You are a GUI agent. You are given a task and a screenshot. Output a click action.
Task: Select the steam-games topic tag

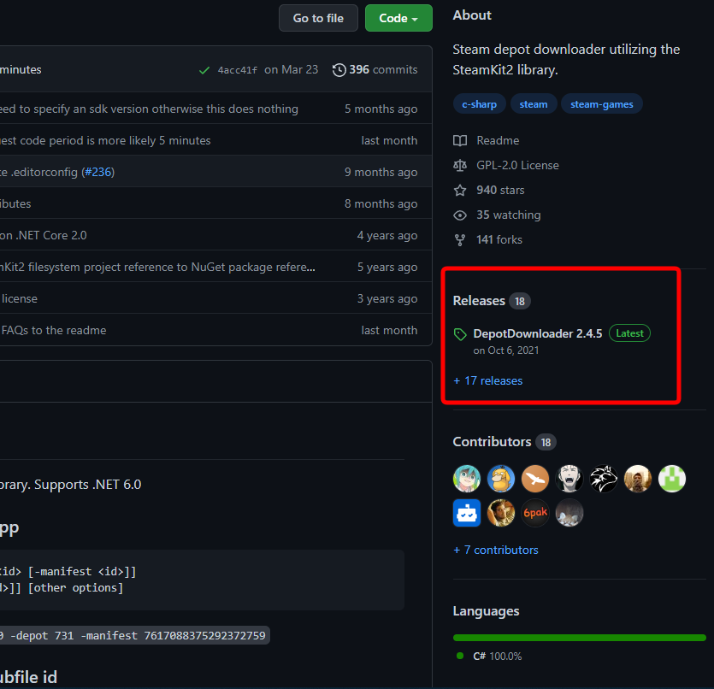point(602,104)
